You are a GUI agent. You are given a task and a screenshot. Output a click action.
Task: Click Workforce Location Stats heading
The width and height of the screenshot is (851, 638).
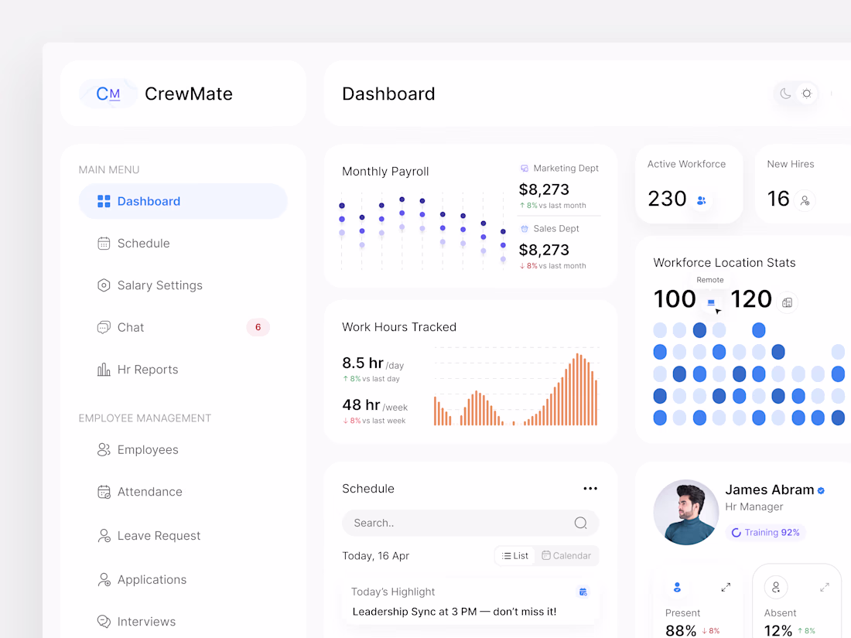[725, 263]
